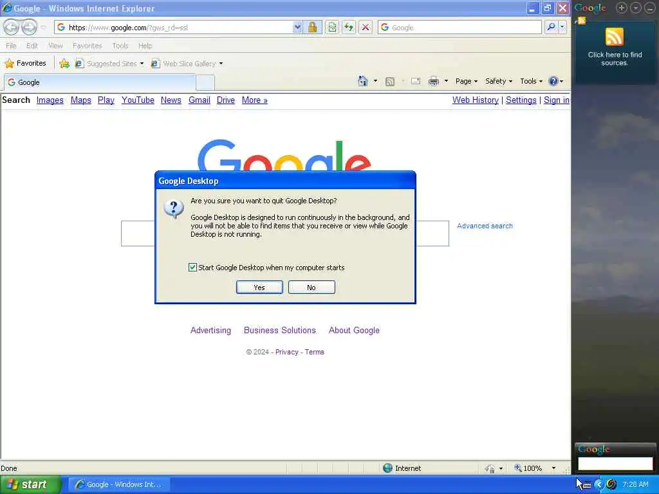Follow the Images link

point(50,100)
